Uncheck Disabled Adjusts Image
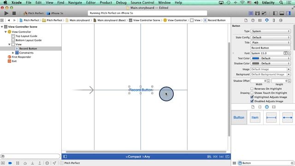This screenshot has width=295, height=166. click(x=252, y=101)
